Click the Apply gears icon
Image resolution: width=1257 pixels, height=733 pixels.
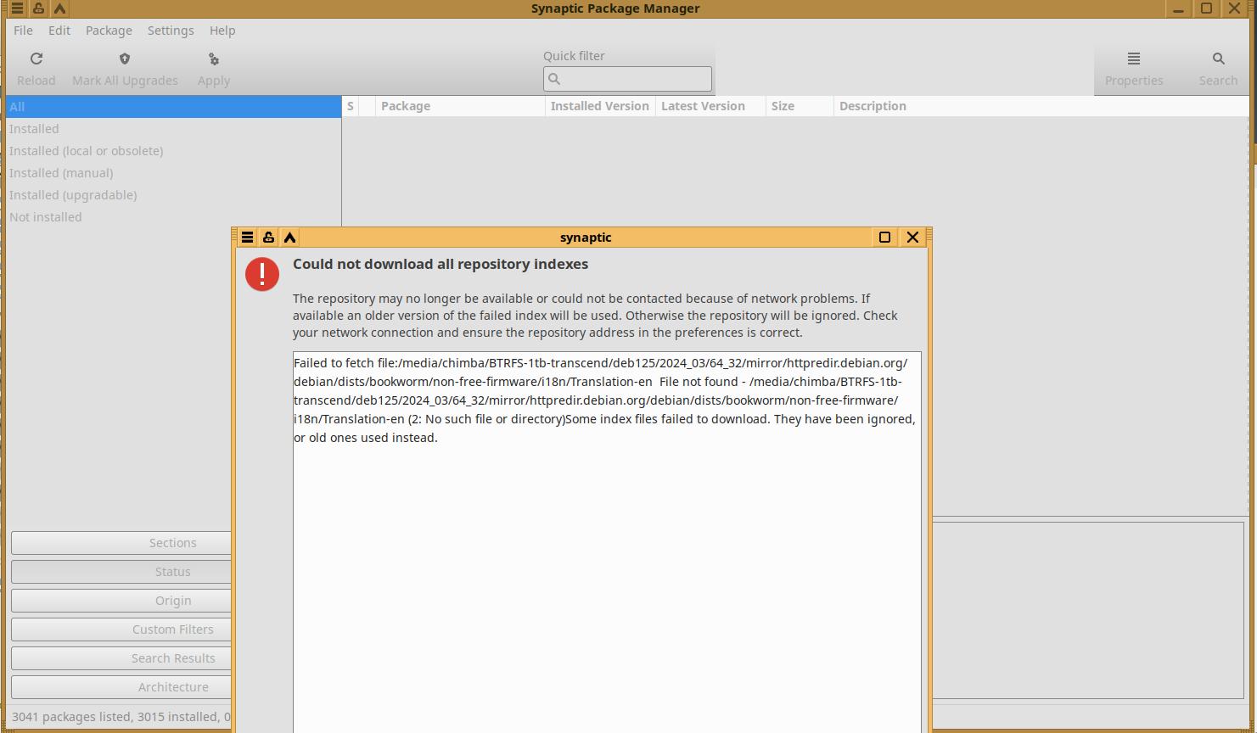pos(214,59)
